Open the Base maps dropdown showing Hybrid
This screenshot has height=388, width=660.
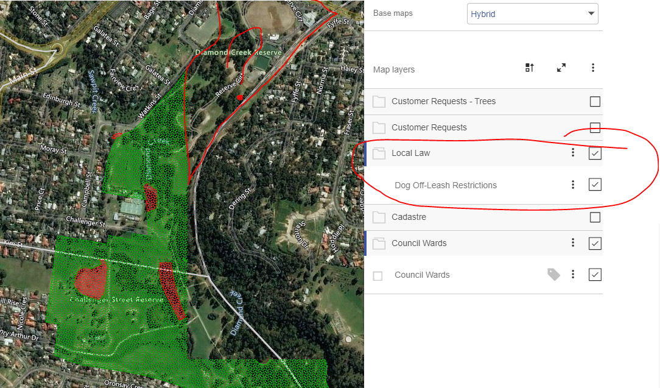coord(532,13)
